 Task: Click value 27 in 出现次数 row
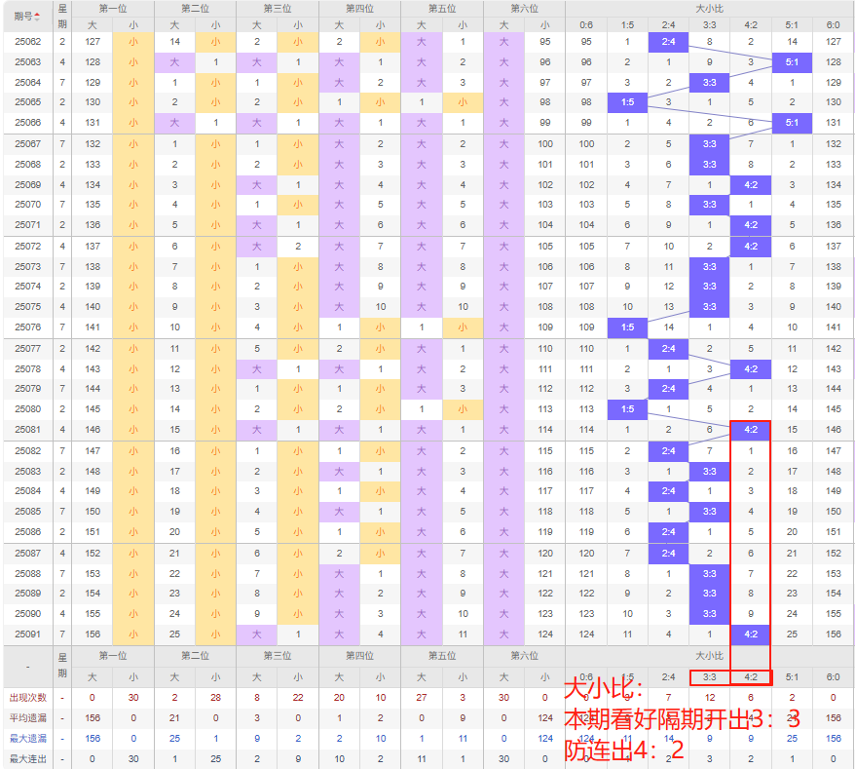[422, 698]
